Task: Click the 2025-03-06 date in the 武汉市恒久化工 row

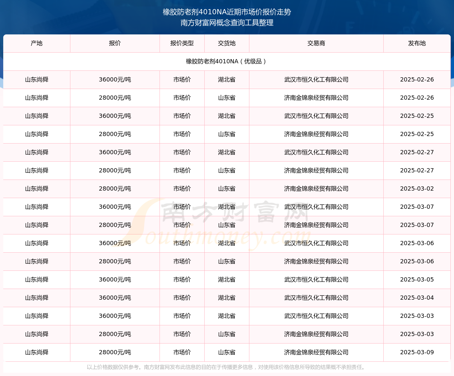Action: pos(417,243)
